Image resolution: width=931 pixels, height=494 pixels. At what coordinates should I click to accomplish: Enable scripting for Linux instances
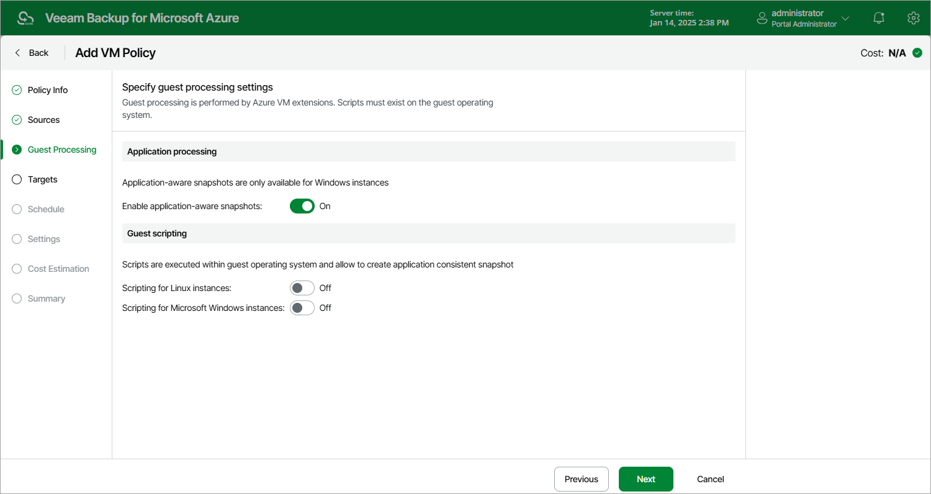click(302, 288)
